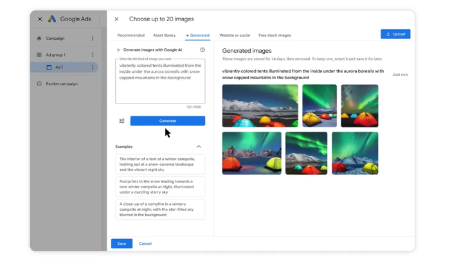Screen dimensions: 459x259
Task: Click the Cancel link
Action: [145, 244]
